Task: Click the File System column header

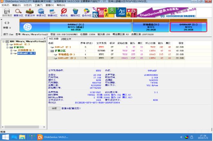Action: [x=101, y=43]
